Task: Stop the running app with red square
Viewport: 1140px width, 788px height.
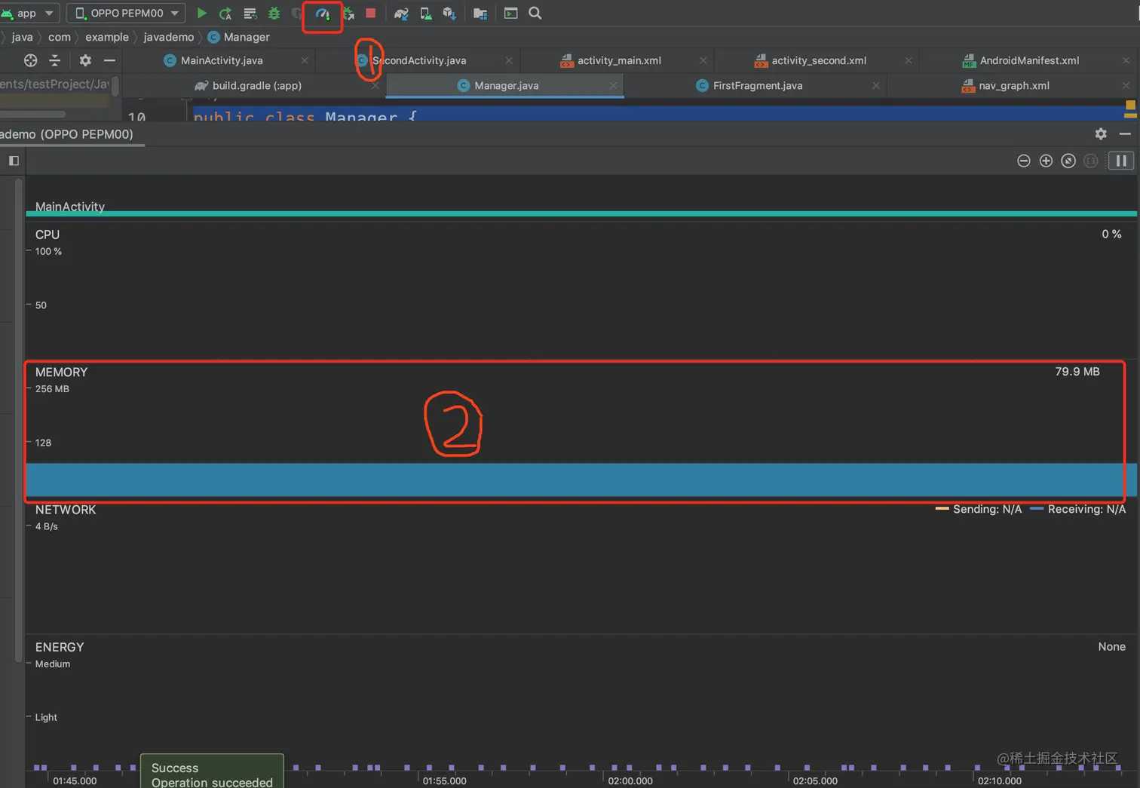Action: click(x=370, y=13)
